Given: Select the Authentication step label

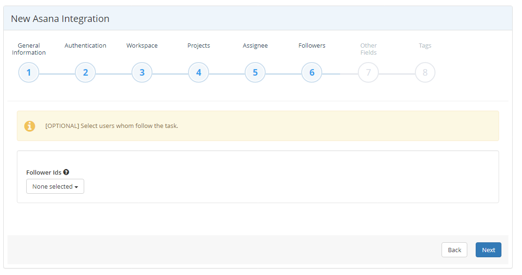Looking at the screenshot, I should click(x=85, y=45).
